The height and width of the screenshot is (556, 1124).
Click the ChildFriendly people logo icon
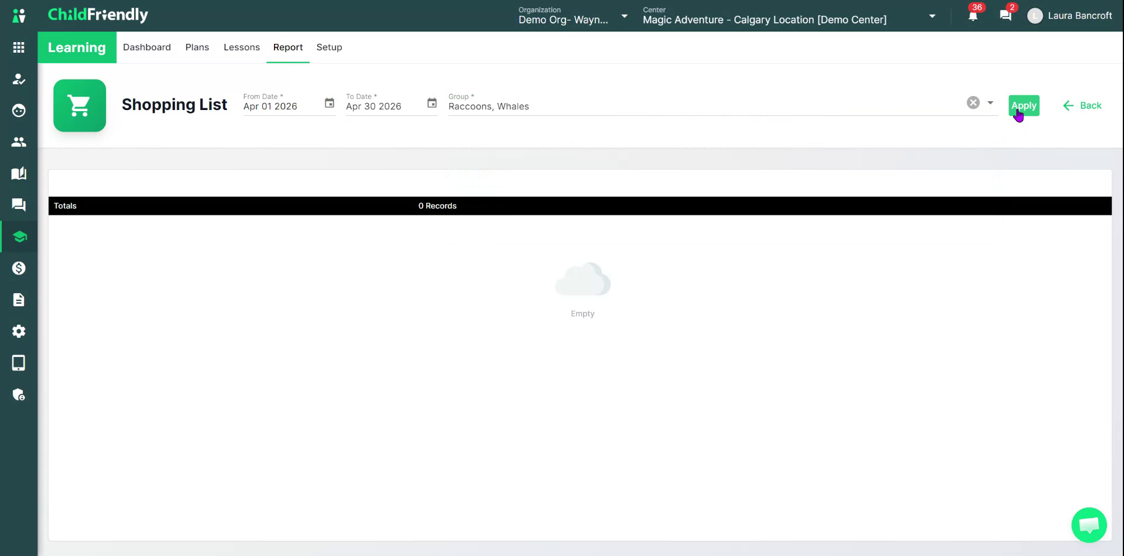point(19,16)
